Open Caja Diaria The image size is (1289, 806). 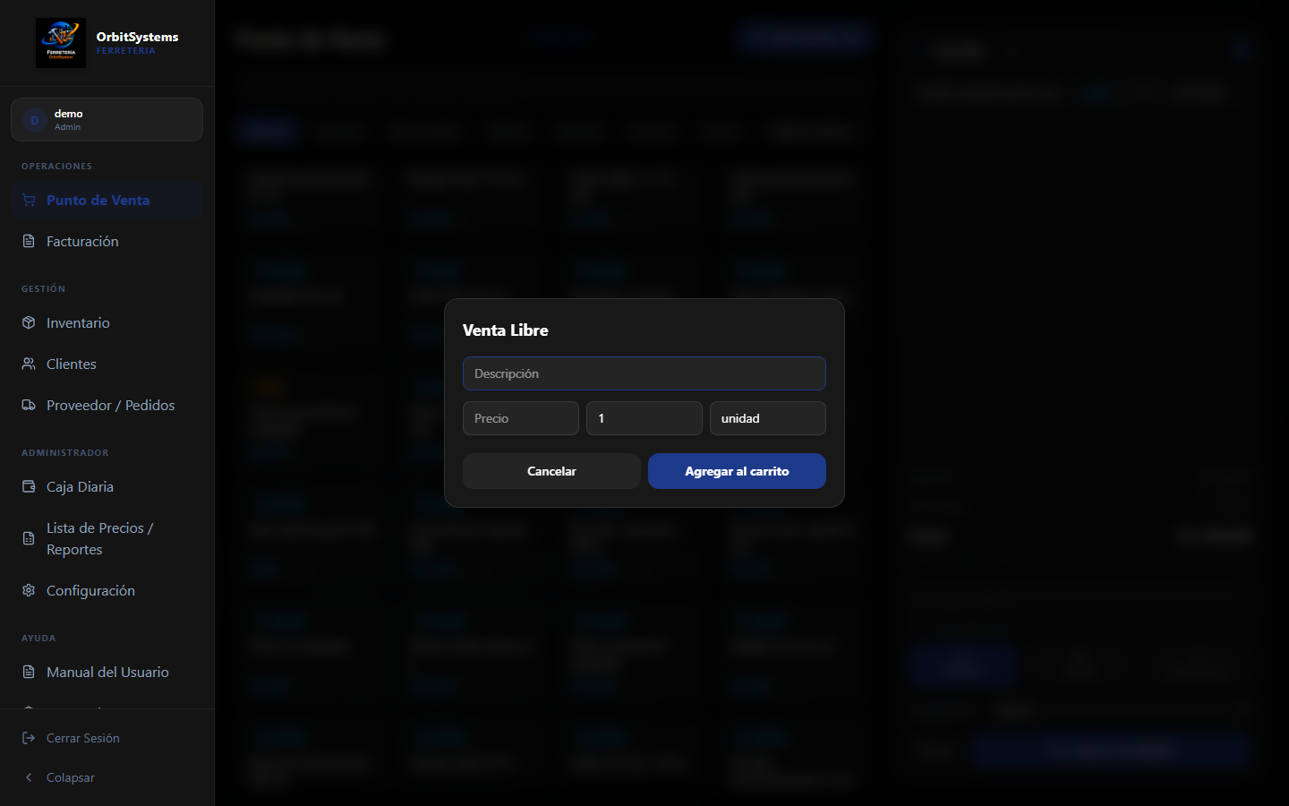tap(107, 487)
